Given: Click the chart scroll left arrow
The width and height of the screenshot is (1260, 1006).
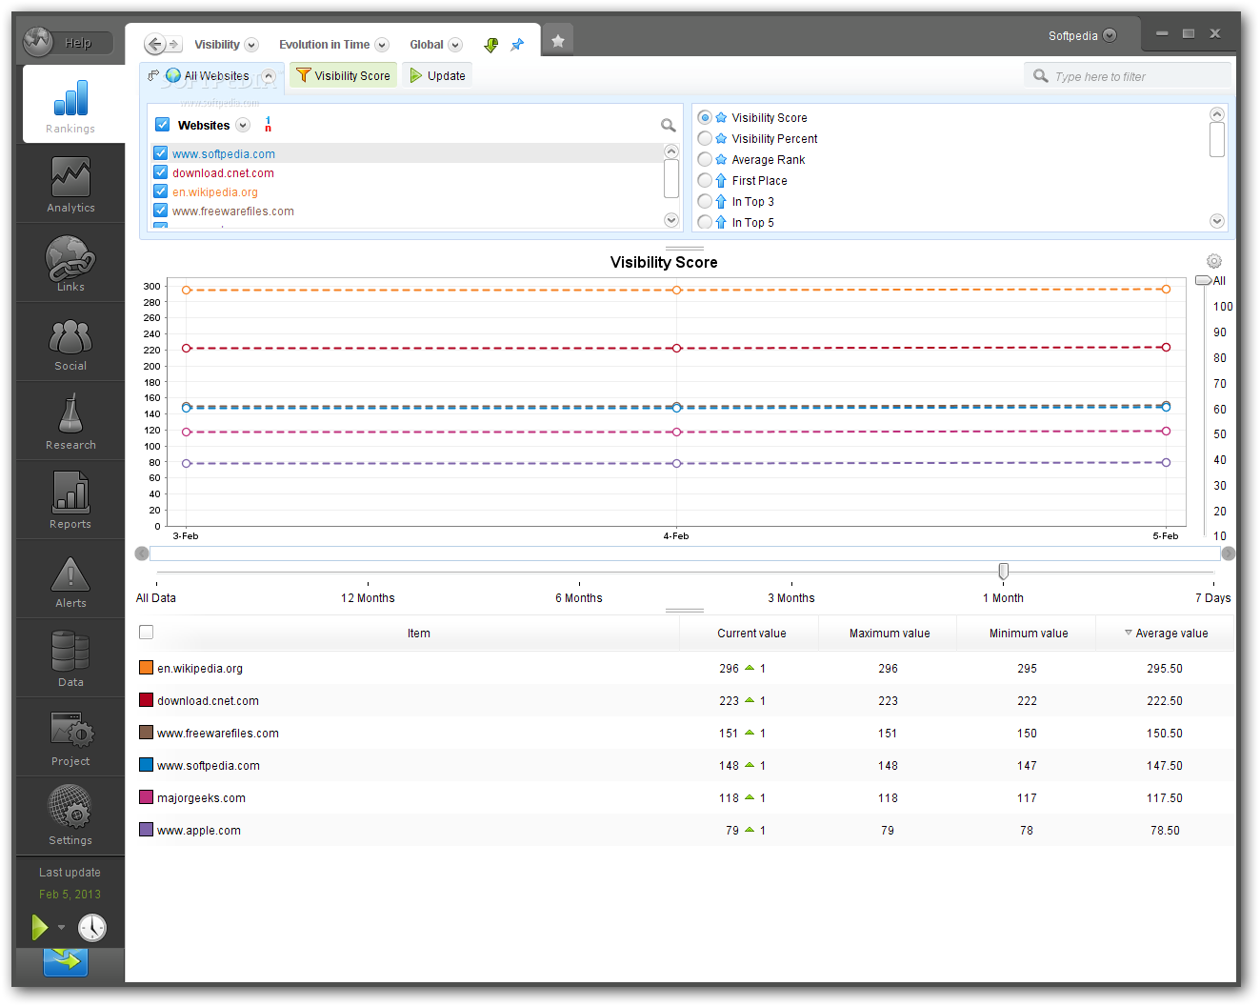Looking at the screenshot, I should [142, 553].
